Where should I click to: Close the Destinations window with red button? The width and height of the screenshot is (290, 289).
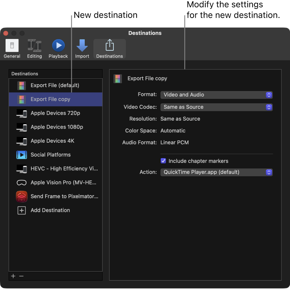6,33
